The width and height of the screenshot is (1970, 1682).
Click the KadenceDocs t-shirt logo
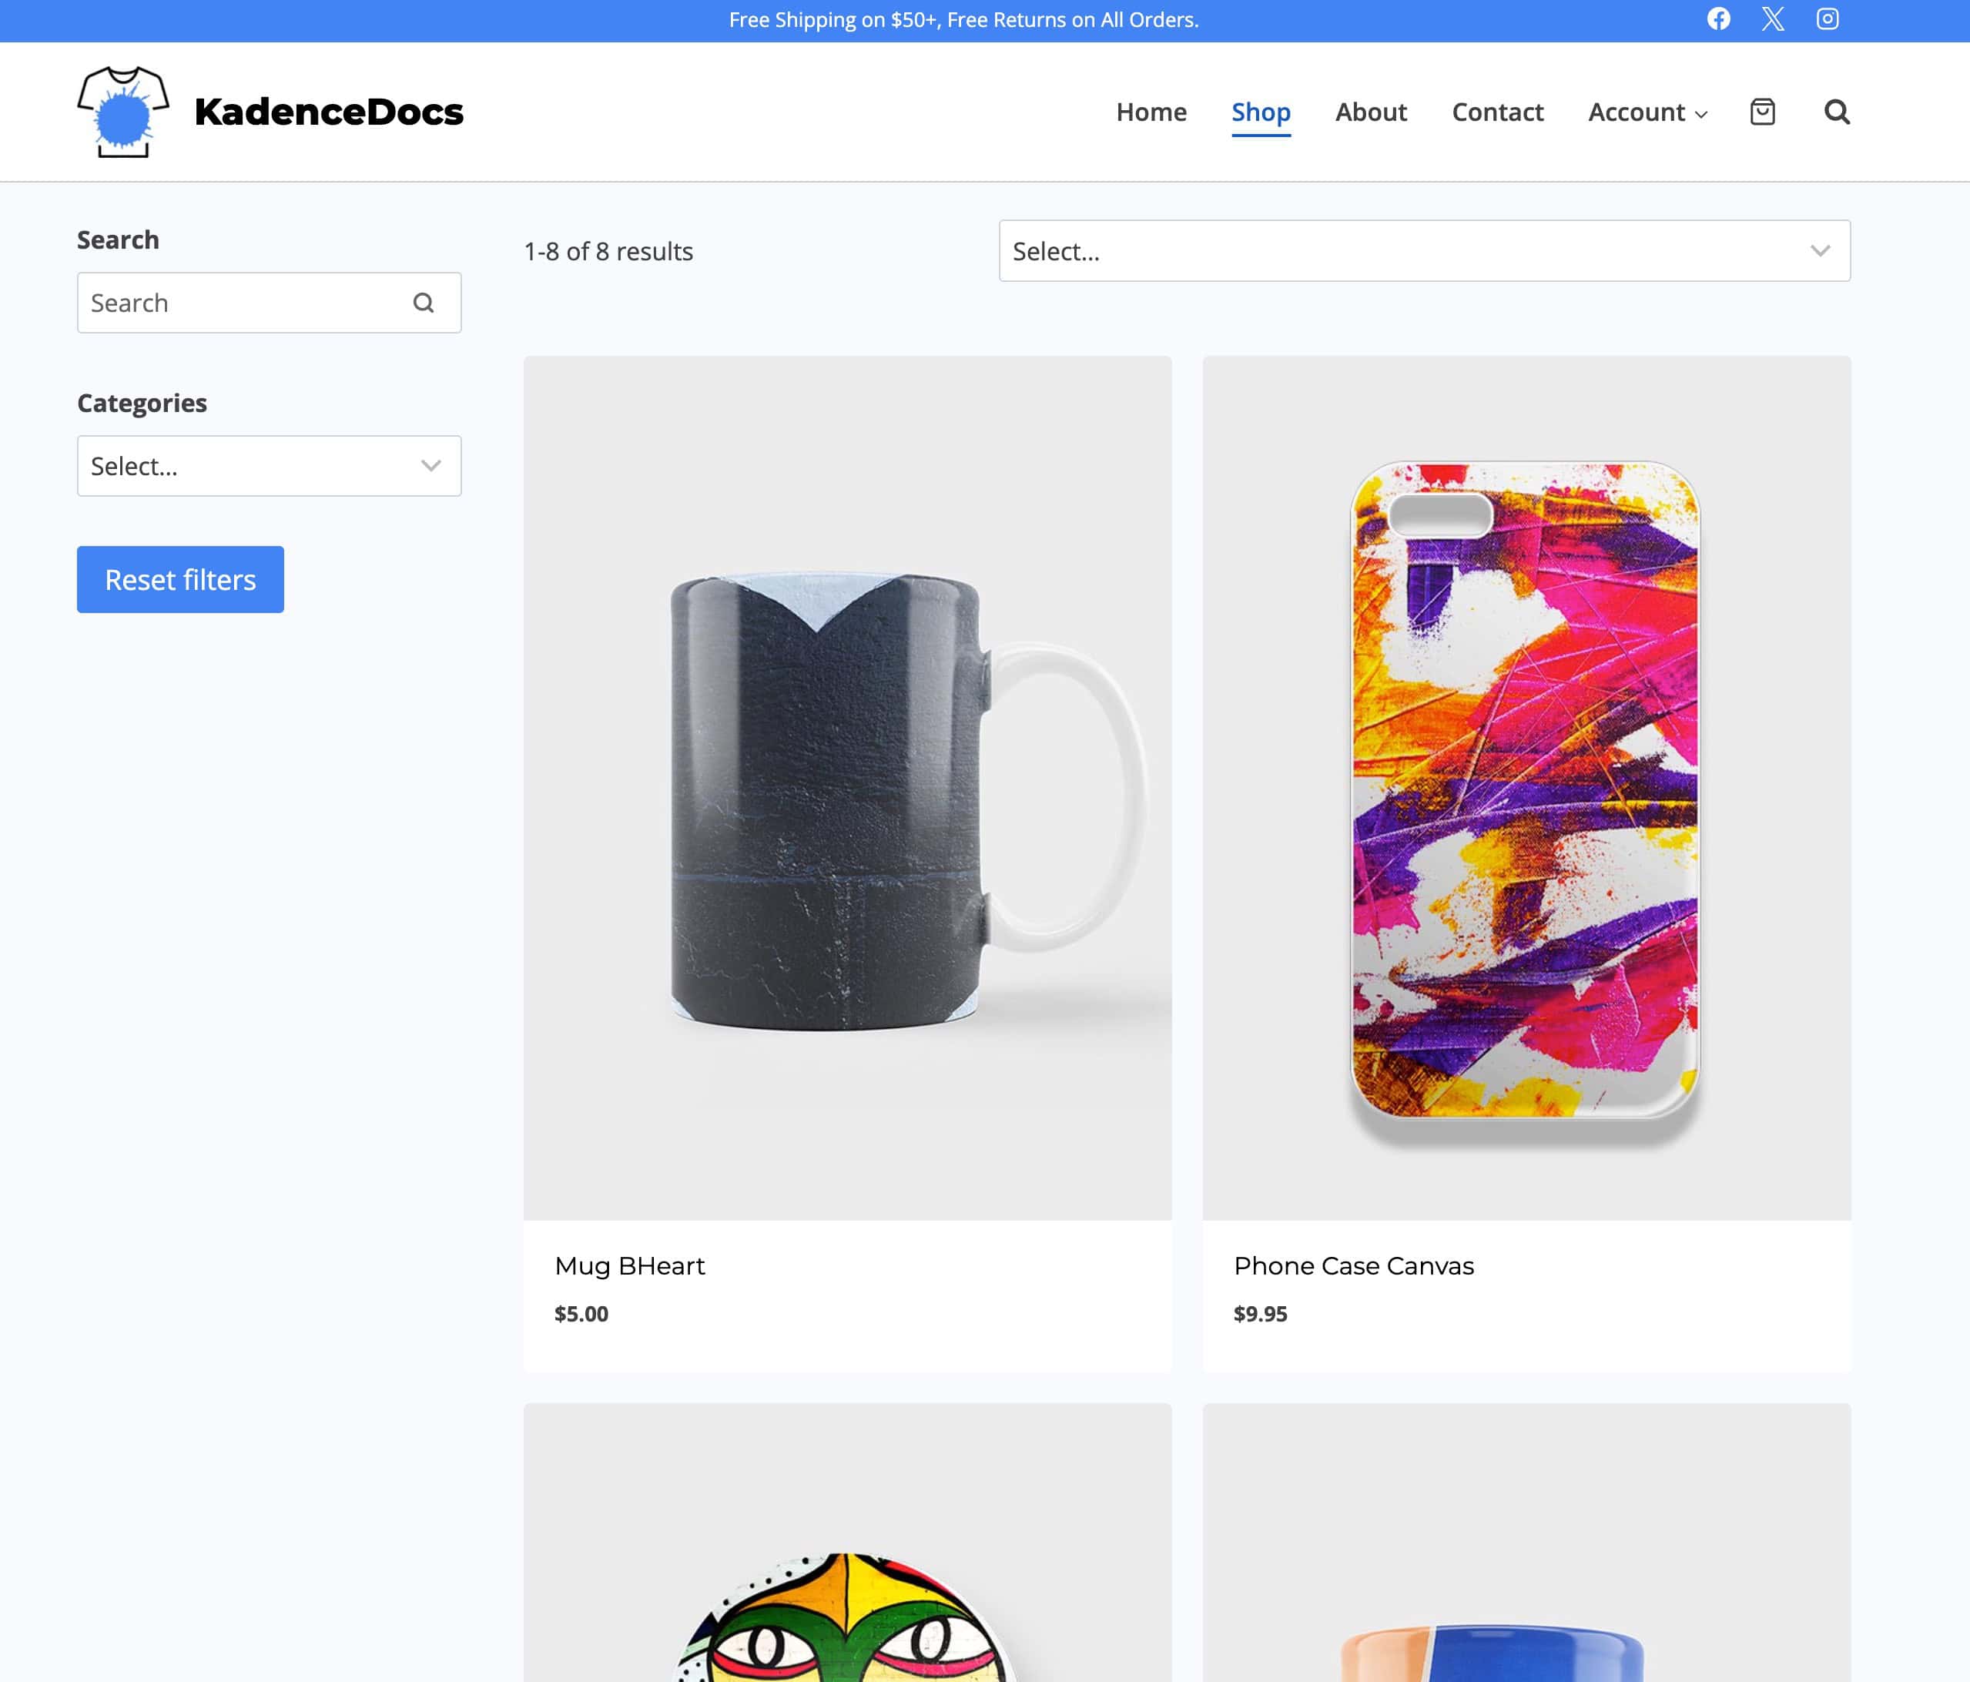click(123, 111)
